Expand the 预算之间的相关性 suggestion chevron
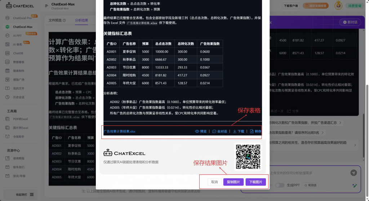Image resolution: width=369 pixels, height=201 pixels. click(355, 145)
